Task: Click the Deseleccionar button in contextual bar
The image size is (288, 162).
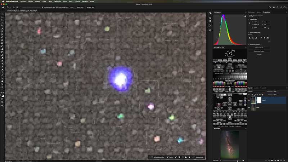Action: click(199, 157)
